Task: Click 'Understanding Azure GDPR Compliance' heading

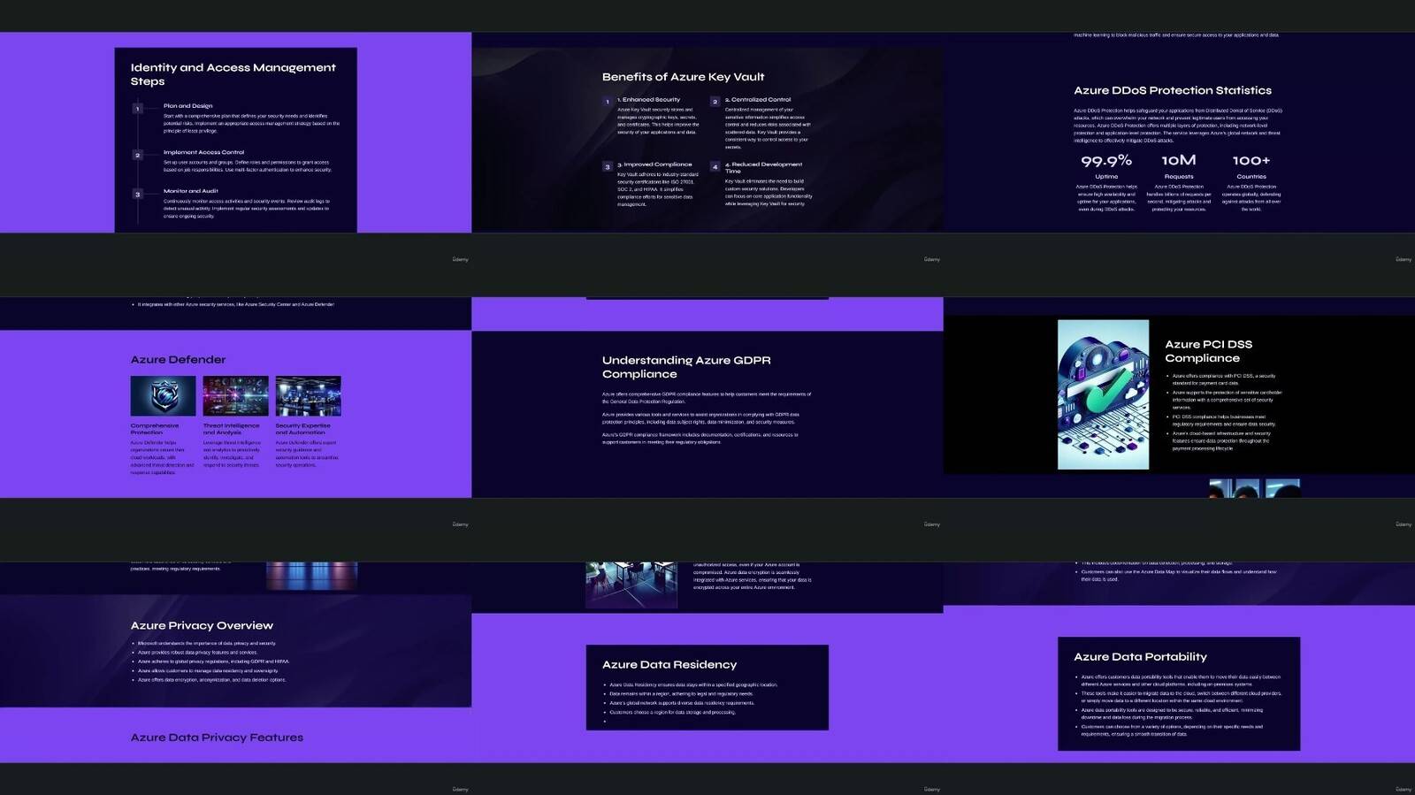Action: pos(686,367)
